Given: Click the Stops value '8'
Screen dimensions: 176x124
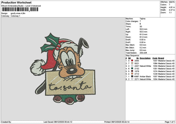Looking at the screenshot, I should (x=140, y=24).
